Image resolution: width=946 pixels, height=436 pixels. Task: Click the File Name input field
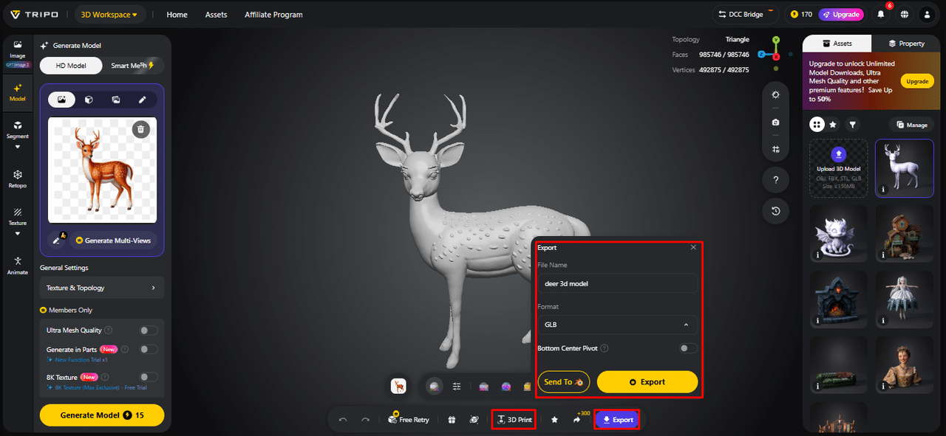[617, 283]
